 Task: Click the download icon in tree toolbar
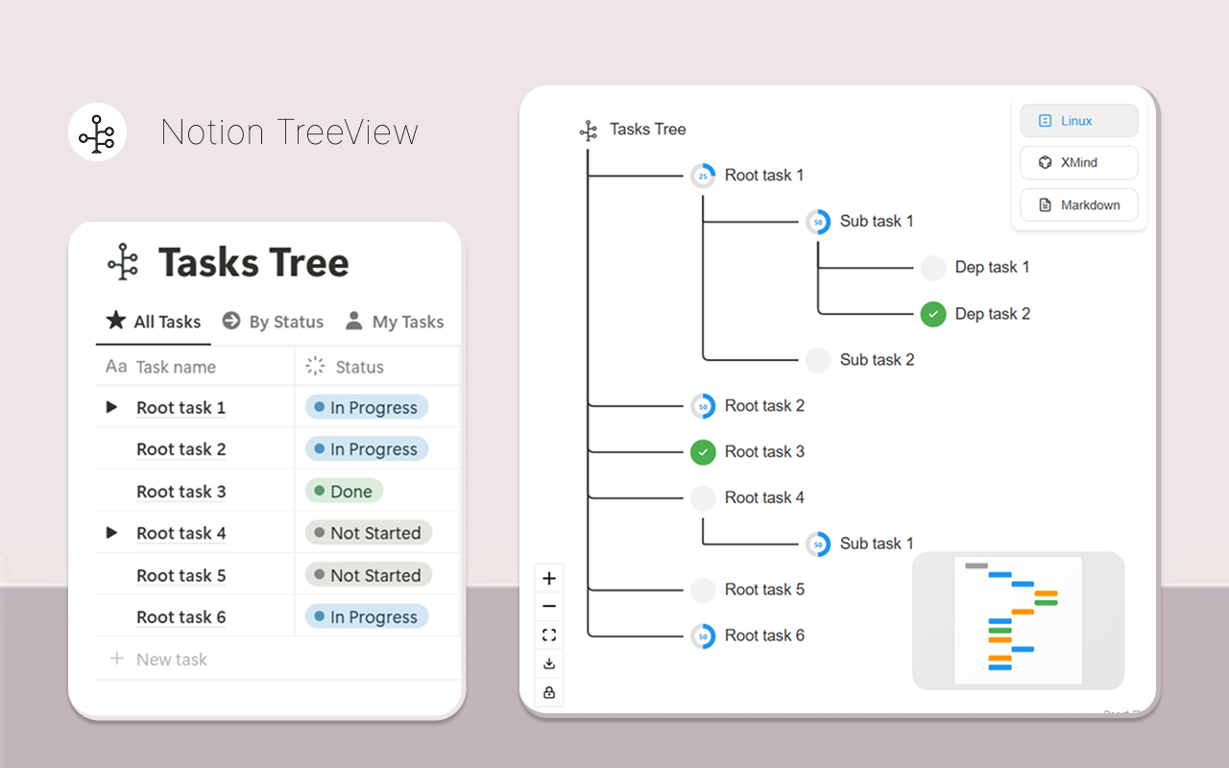point(548,662)
